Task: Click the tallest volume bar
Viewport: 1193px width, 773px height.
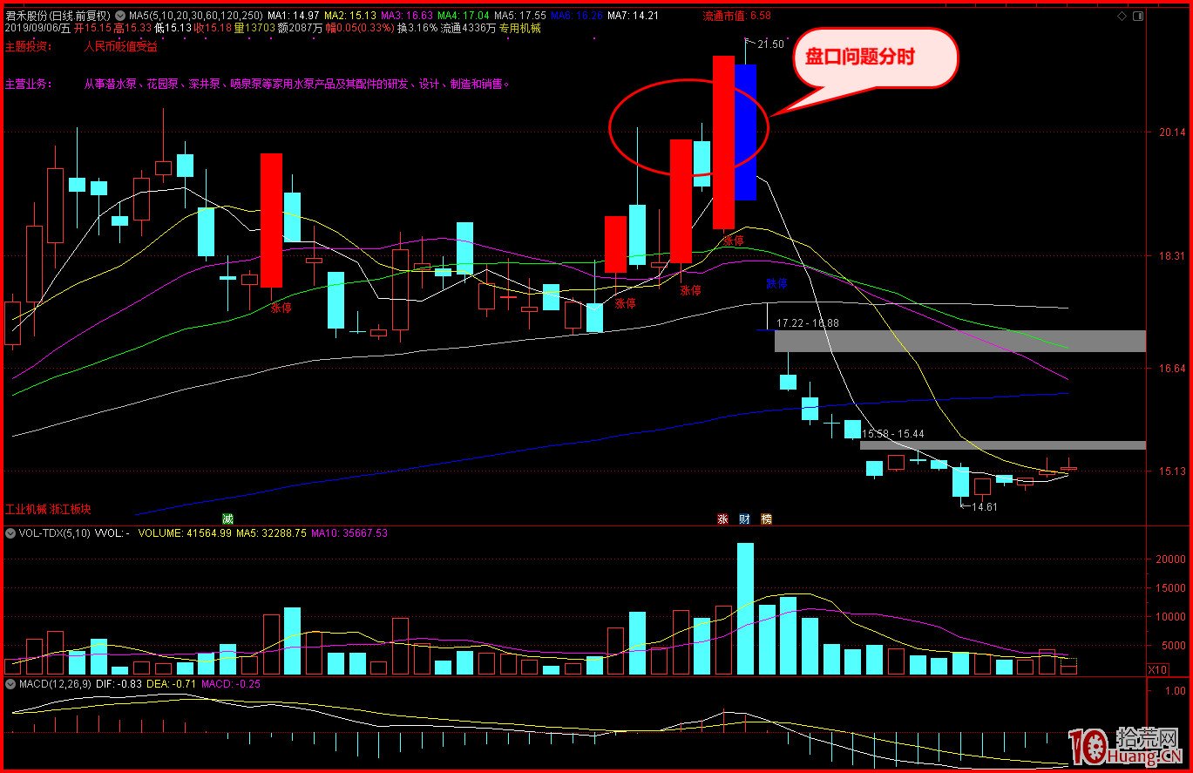Action: coord(745,608)
